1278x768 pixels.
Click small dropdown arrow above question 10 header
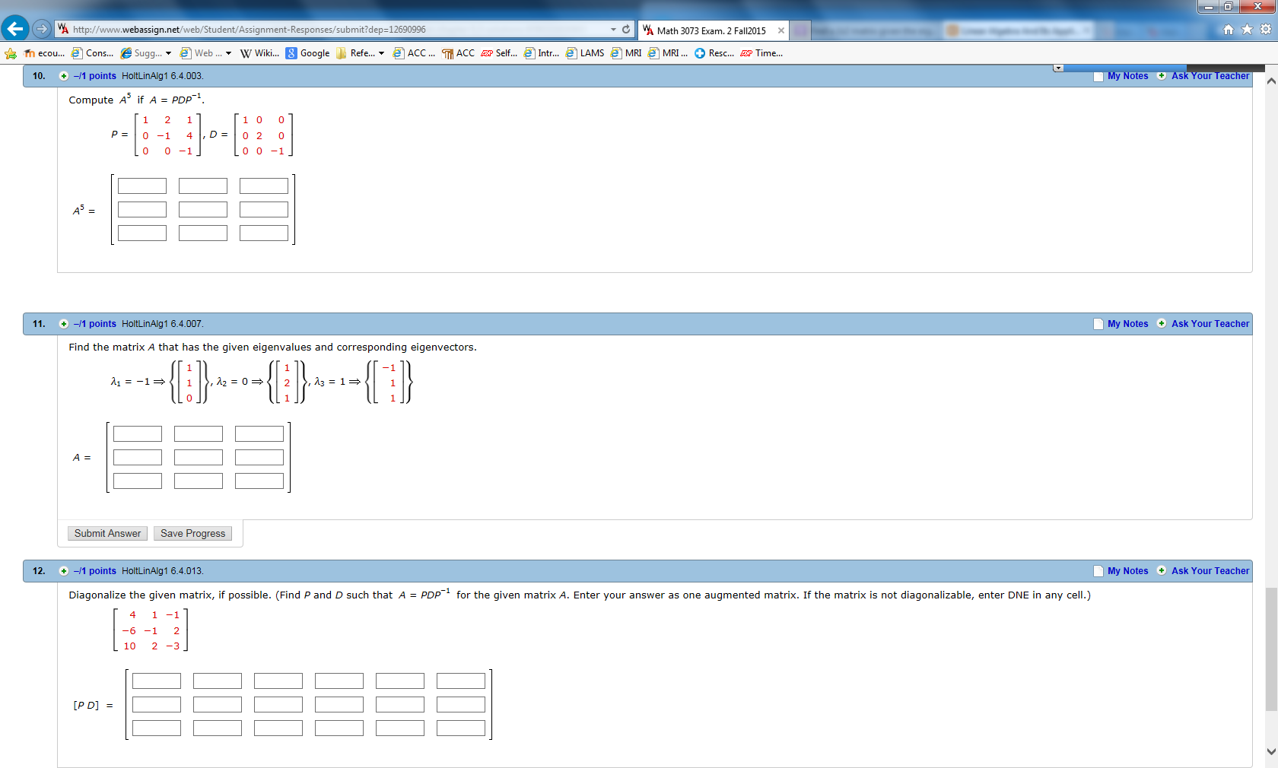[1058, 68]
